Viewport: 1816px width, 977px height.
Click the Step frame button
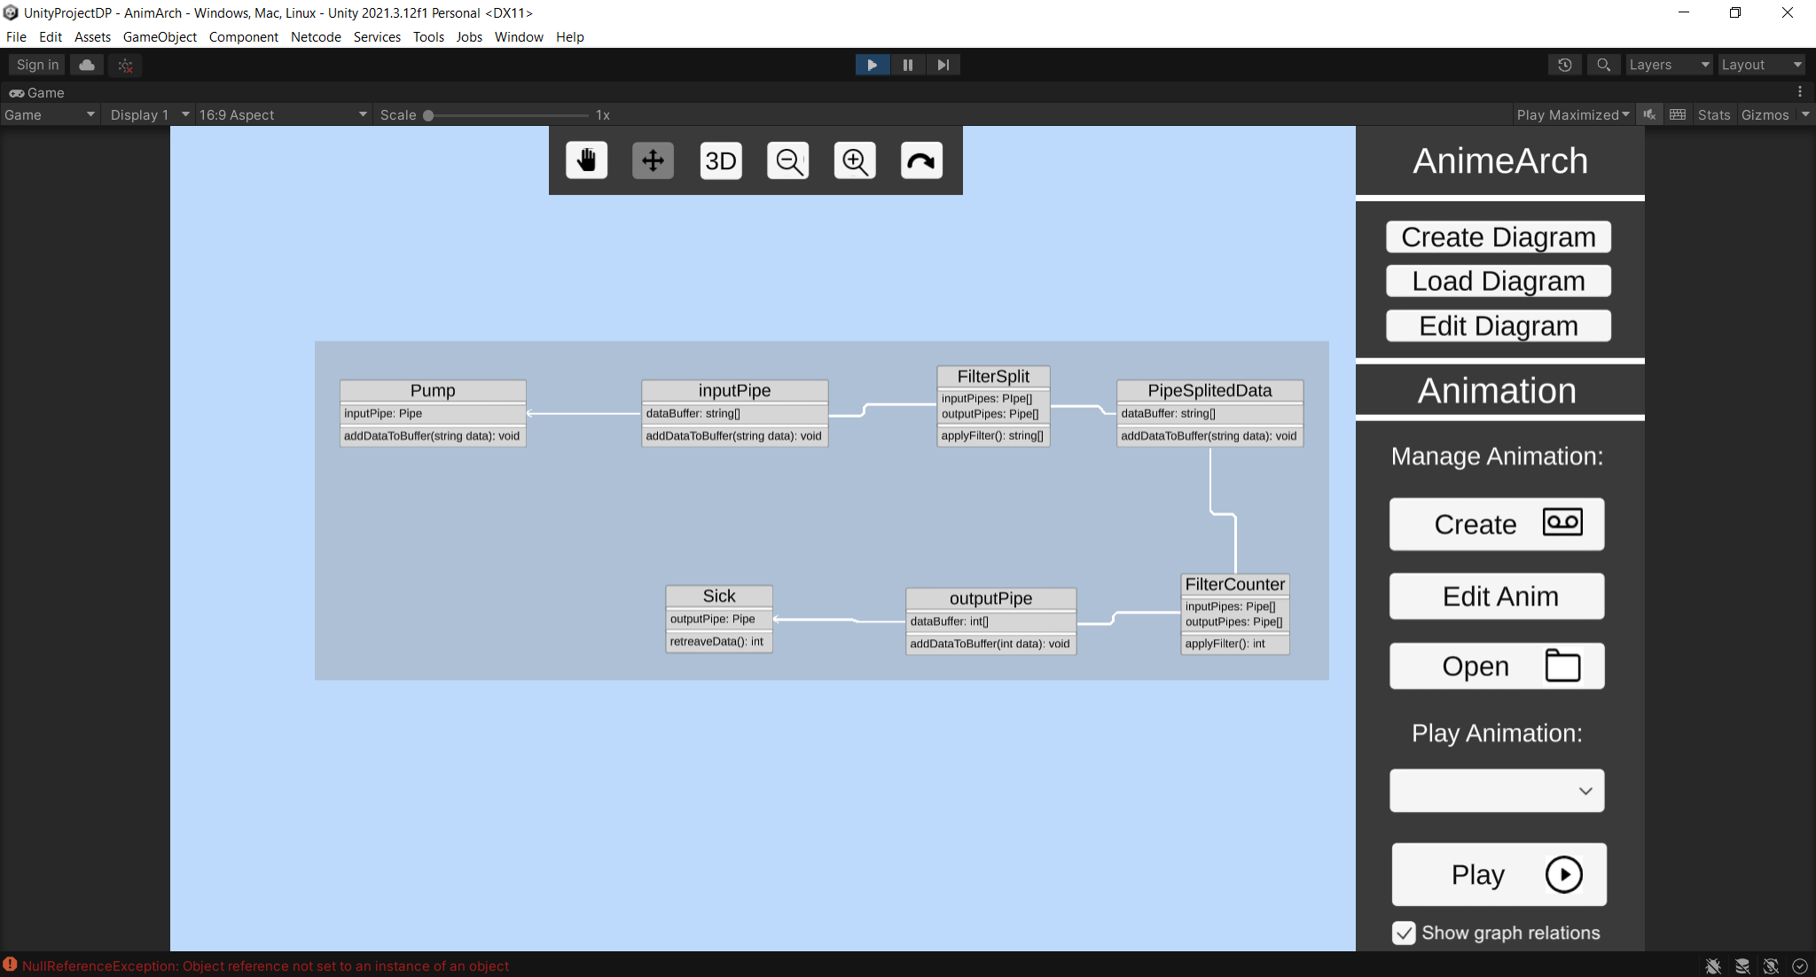pyautogui.click(x=943, y=65)
